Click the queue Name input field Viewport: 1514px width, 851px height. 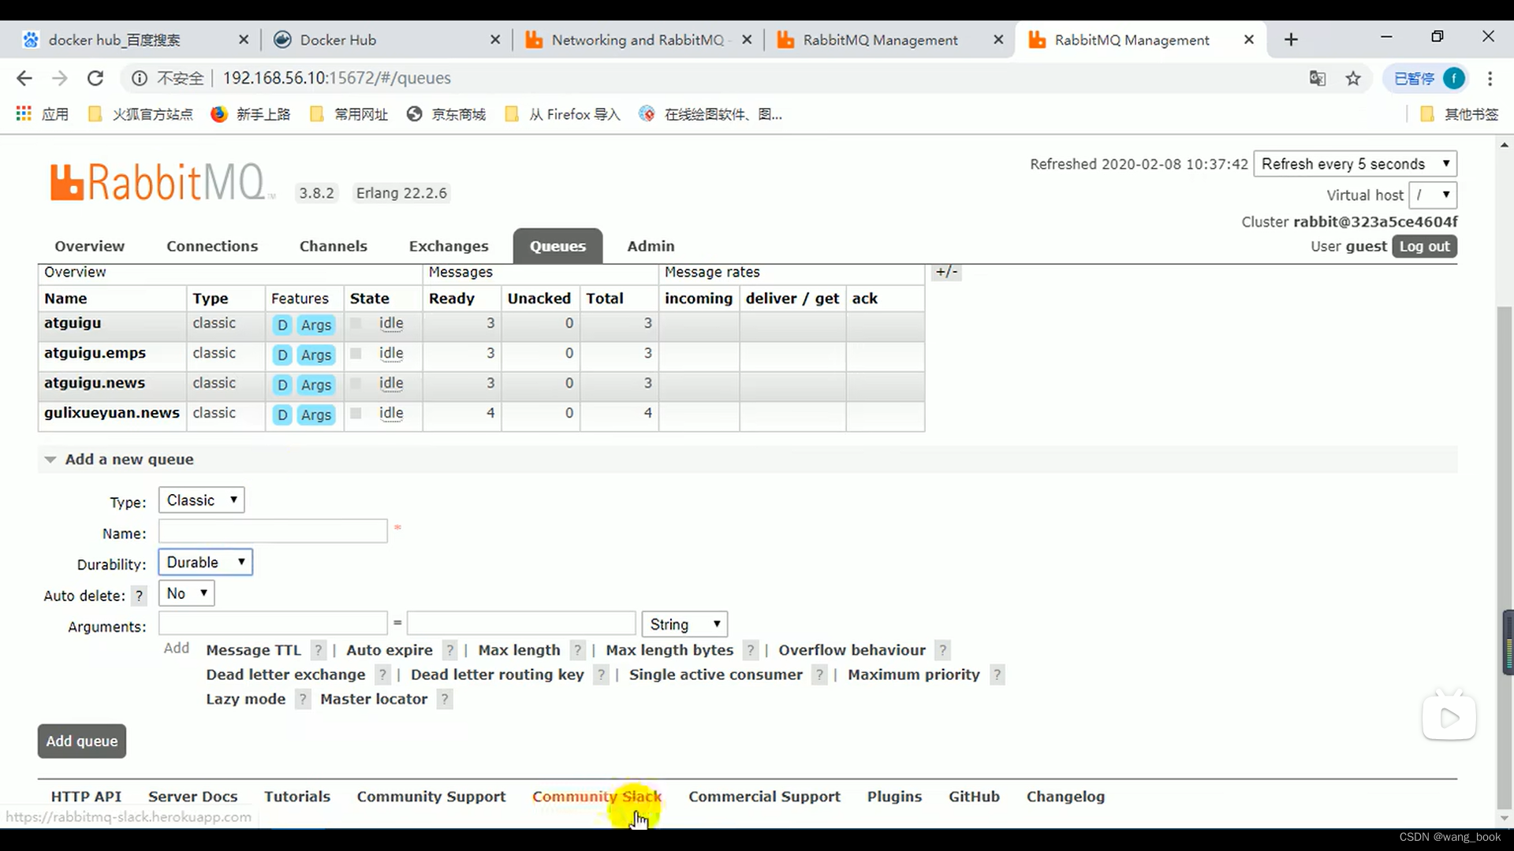[273, 530]
